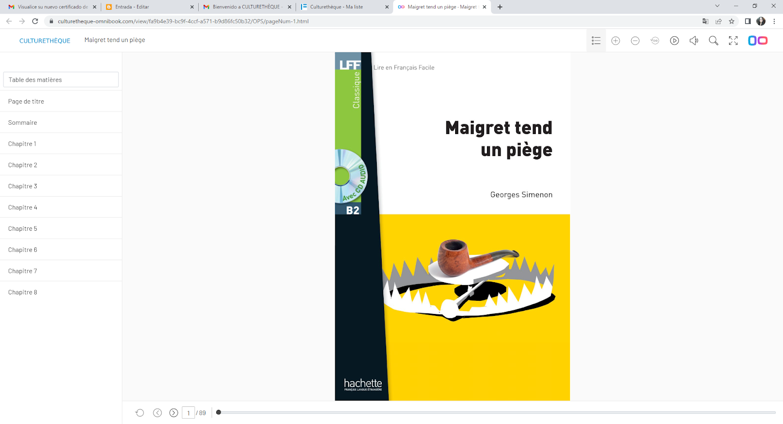Select the Maigret tend un piège browser tab
This screenshot has height=424, width=783.
[x=442, y=7]
